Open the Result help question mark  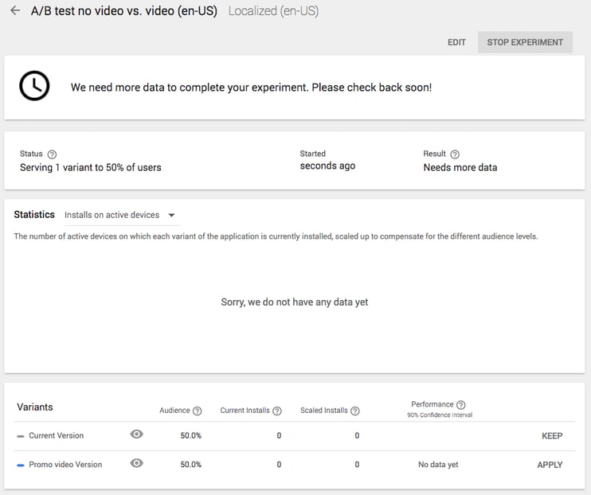point(455,154)
